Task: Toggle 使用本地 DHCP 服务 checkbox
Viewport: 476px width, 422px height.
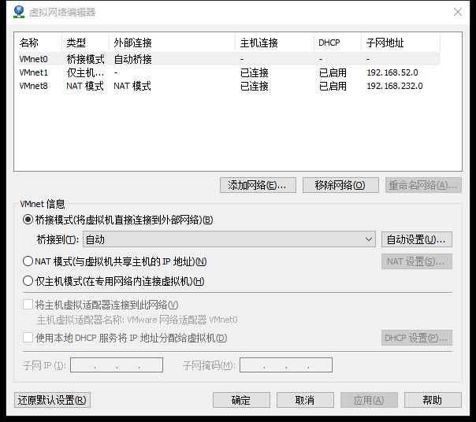Action: pyautogui.click(x=28, y=338)
